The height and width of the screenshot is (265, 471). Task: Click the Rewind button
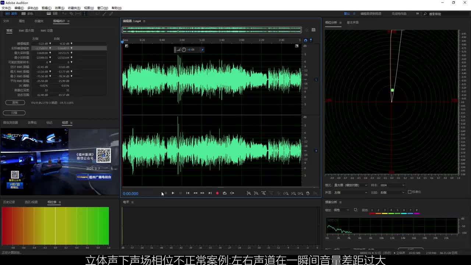(x=195, y=193)
